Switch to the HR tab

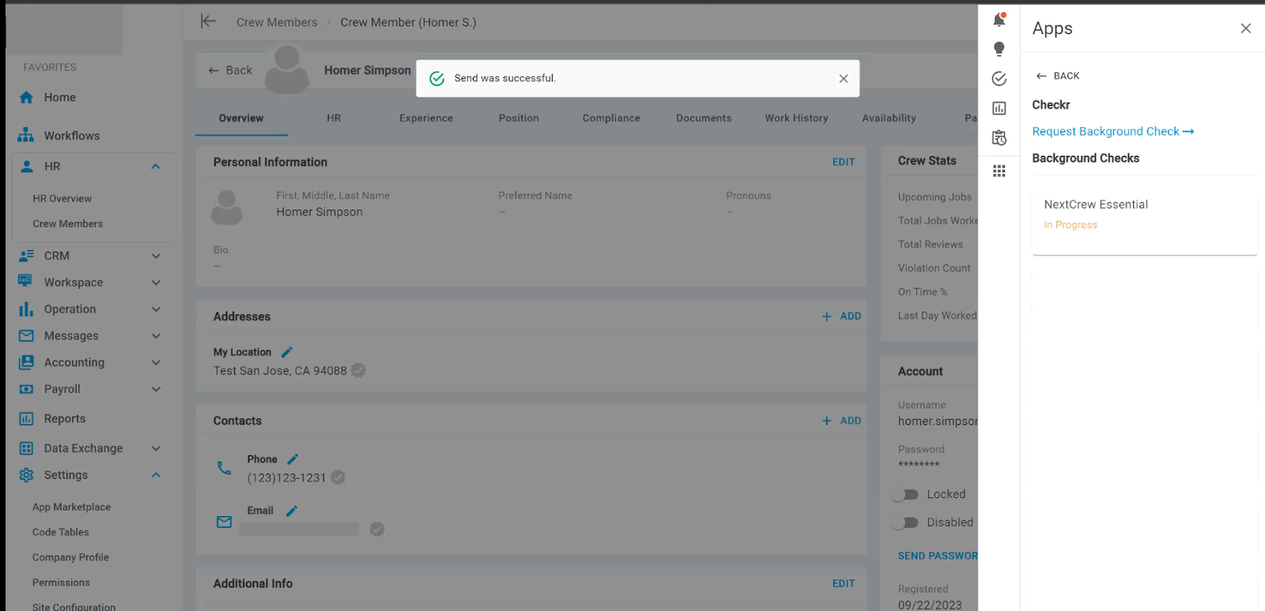[x=334, y=118]
